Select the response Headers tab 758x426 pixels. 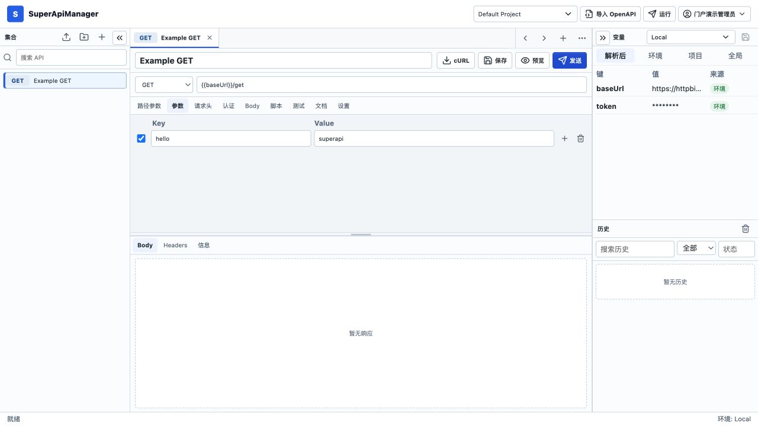point(175,245)
